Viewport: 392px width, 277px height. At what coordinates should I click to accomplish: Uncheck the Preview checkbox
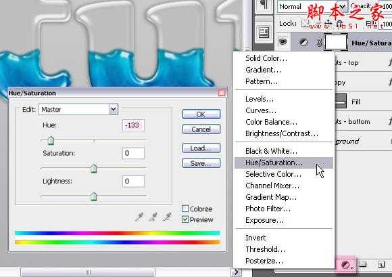click(x=185, y=219)
